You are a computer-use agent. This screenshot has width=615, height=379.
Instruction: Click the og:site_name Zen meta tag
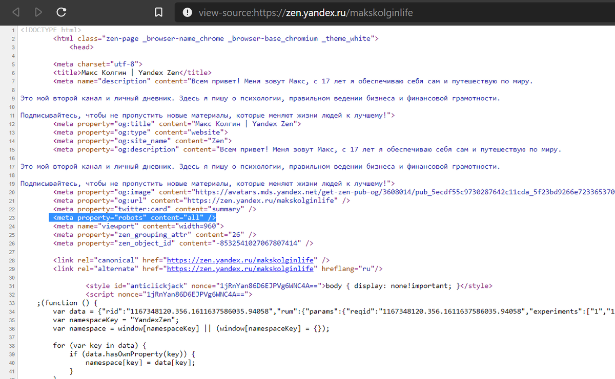142,141
